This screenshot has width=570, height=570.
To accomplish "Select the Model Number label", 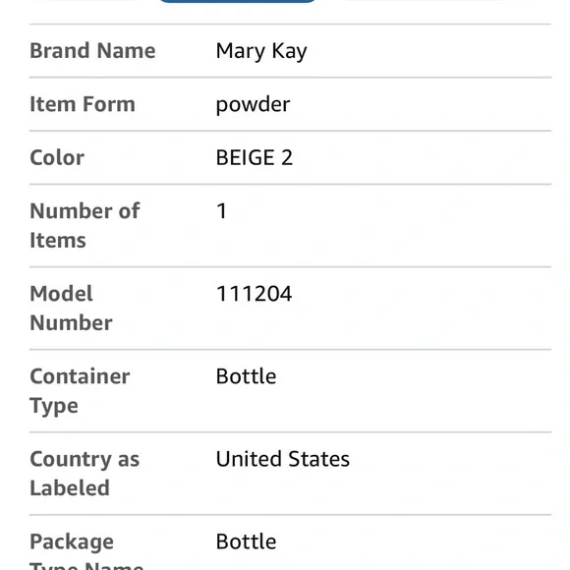I will coord(71,308).
